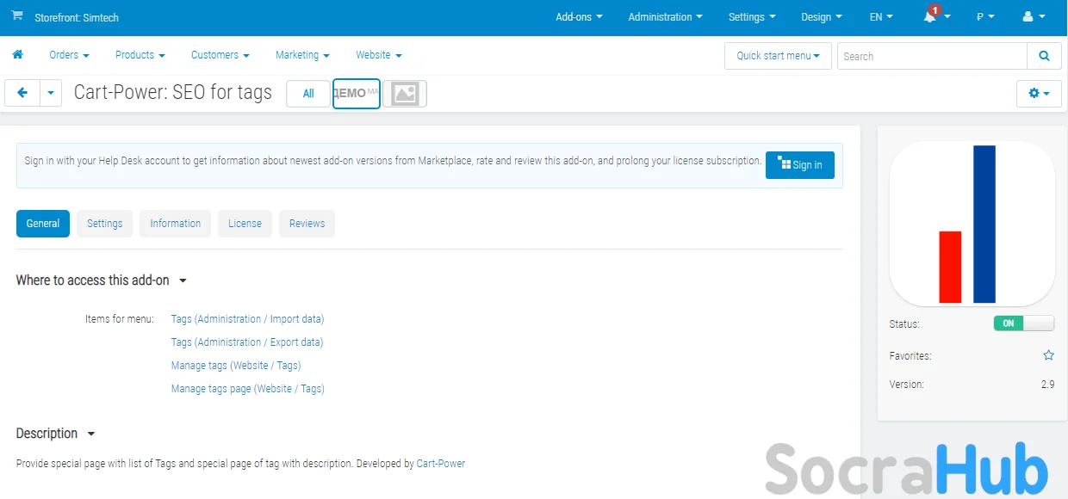The width and height of the screenshot is (1068, 499).
Task: Switch to the Settings tab
Action: [x=105, y=224]
